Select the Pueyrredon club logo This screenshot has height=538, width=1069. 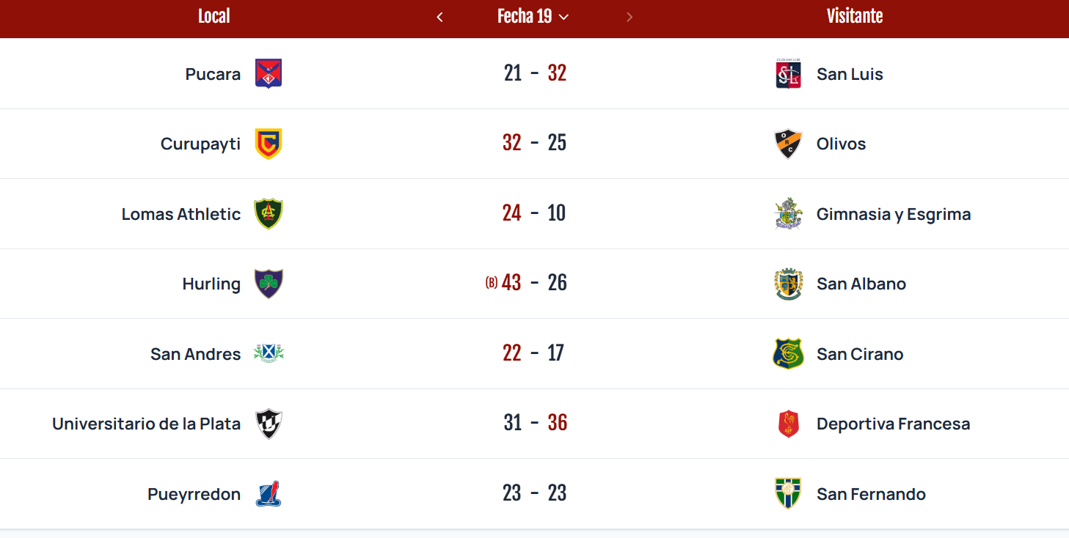[x=269, y=494]
